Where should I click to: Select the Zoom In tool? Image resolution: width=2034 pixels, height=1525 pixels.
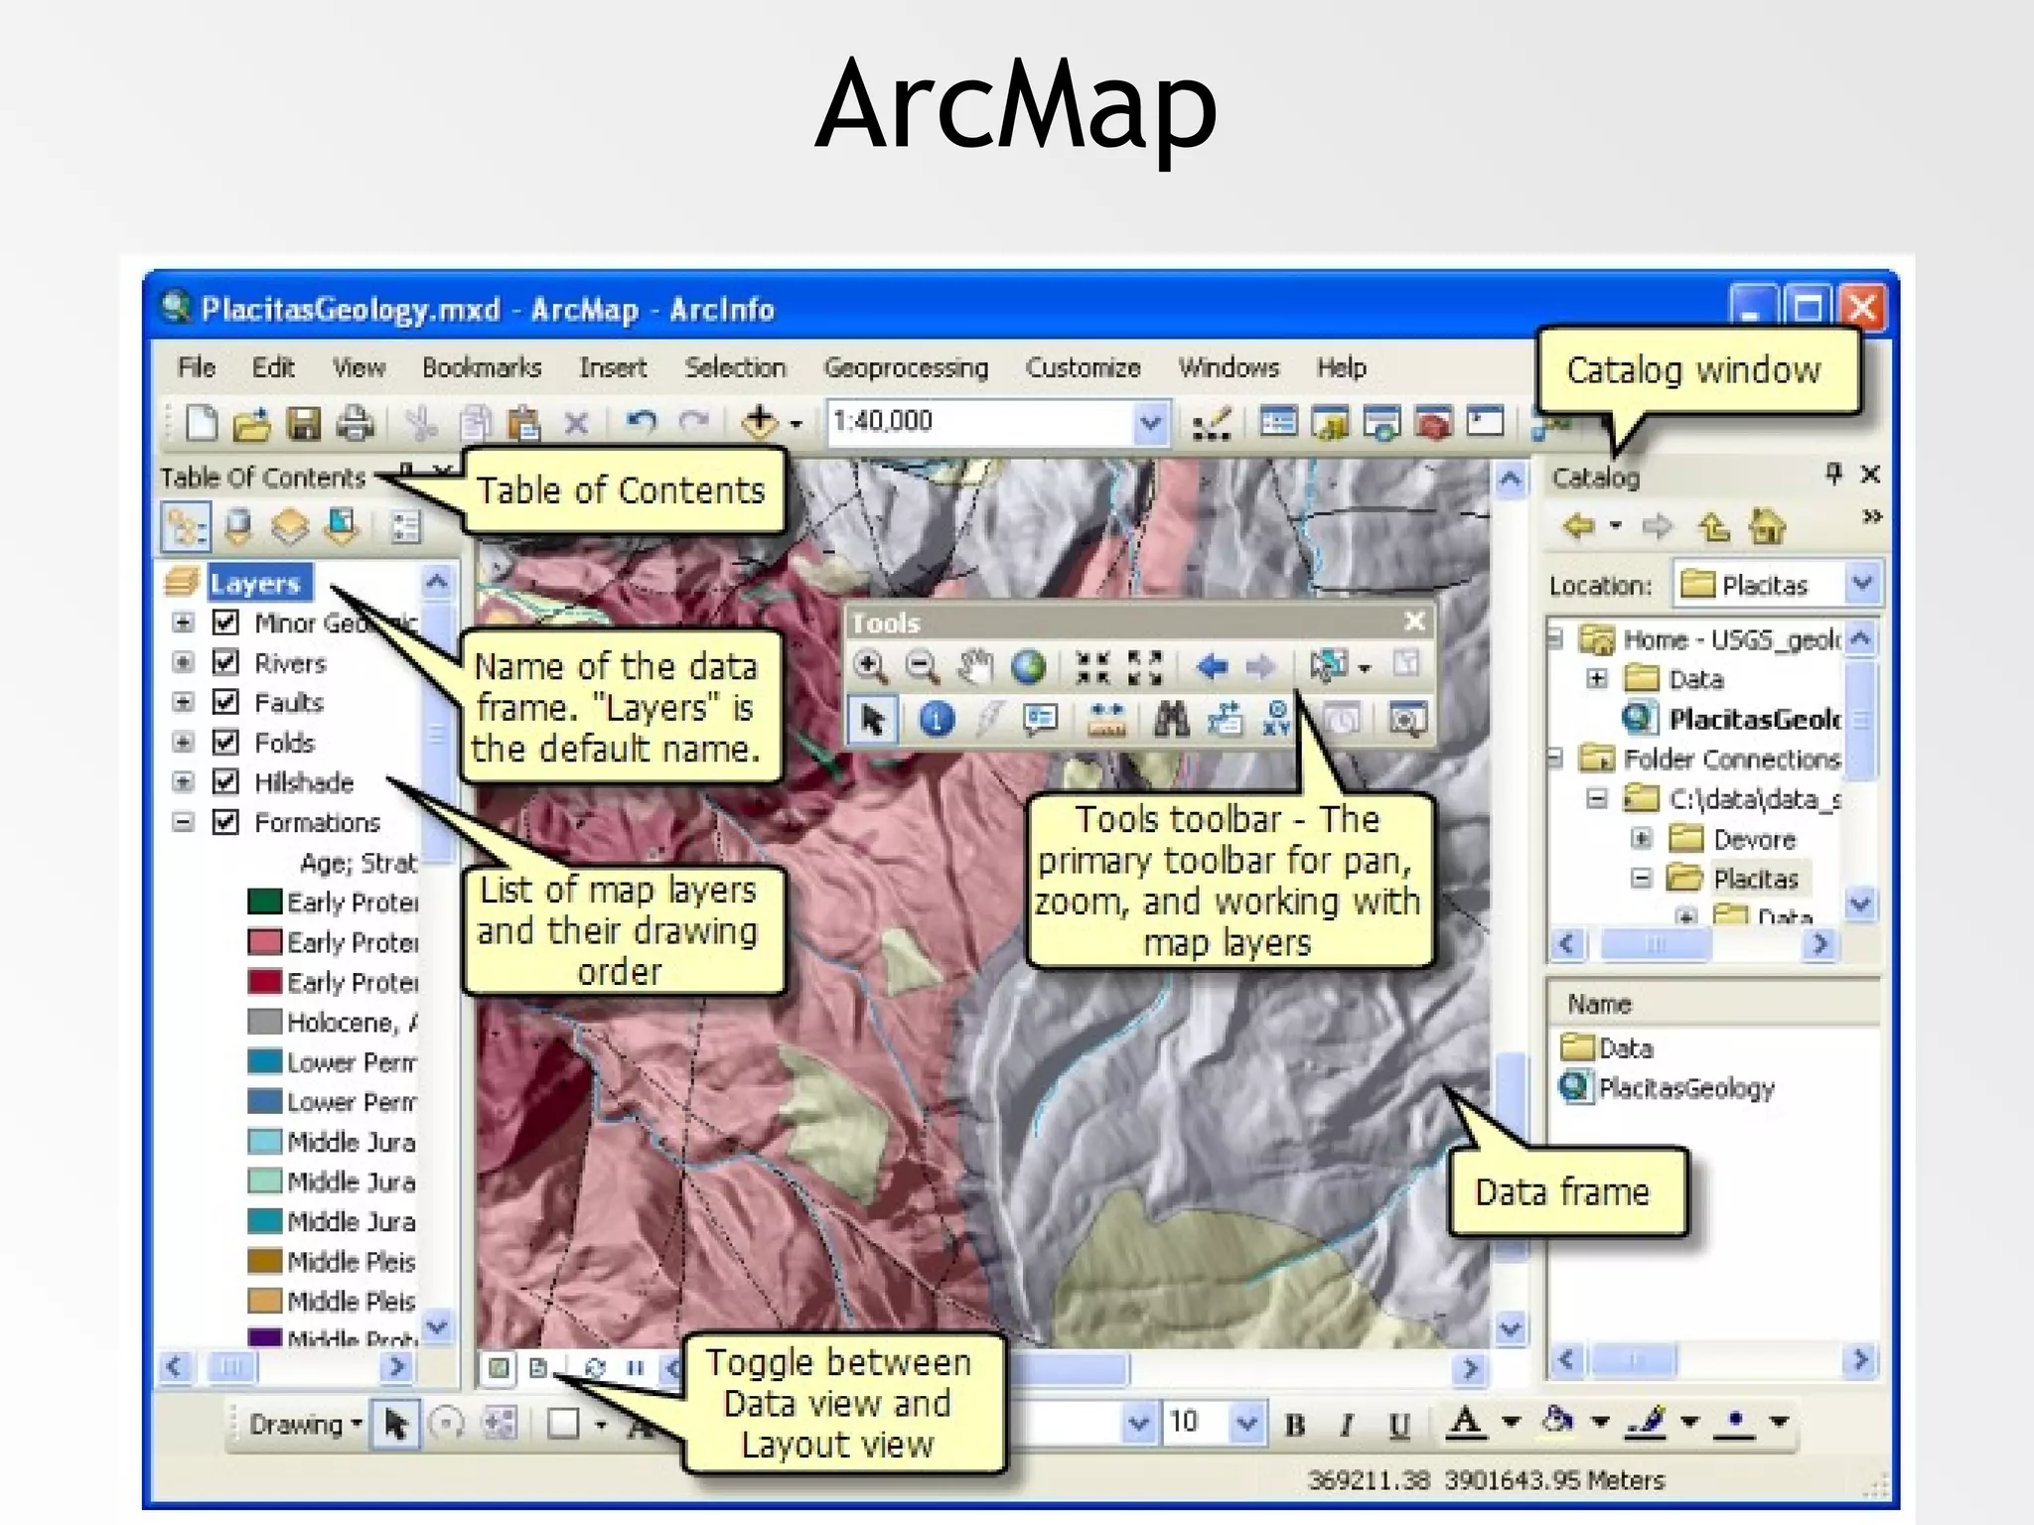(871, 666)
